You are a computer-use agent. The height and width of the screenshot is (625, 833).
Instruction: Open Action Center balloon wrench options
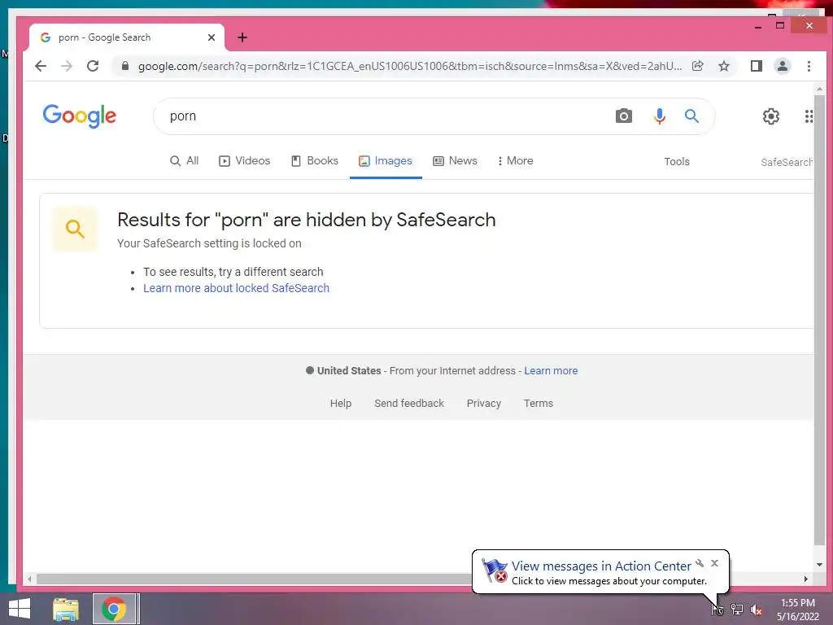tap(700, 563)
